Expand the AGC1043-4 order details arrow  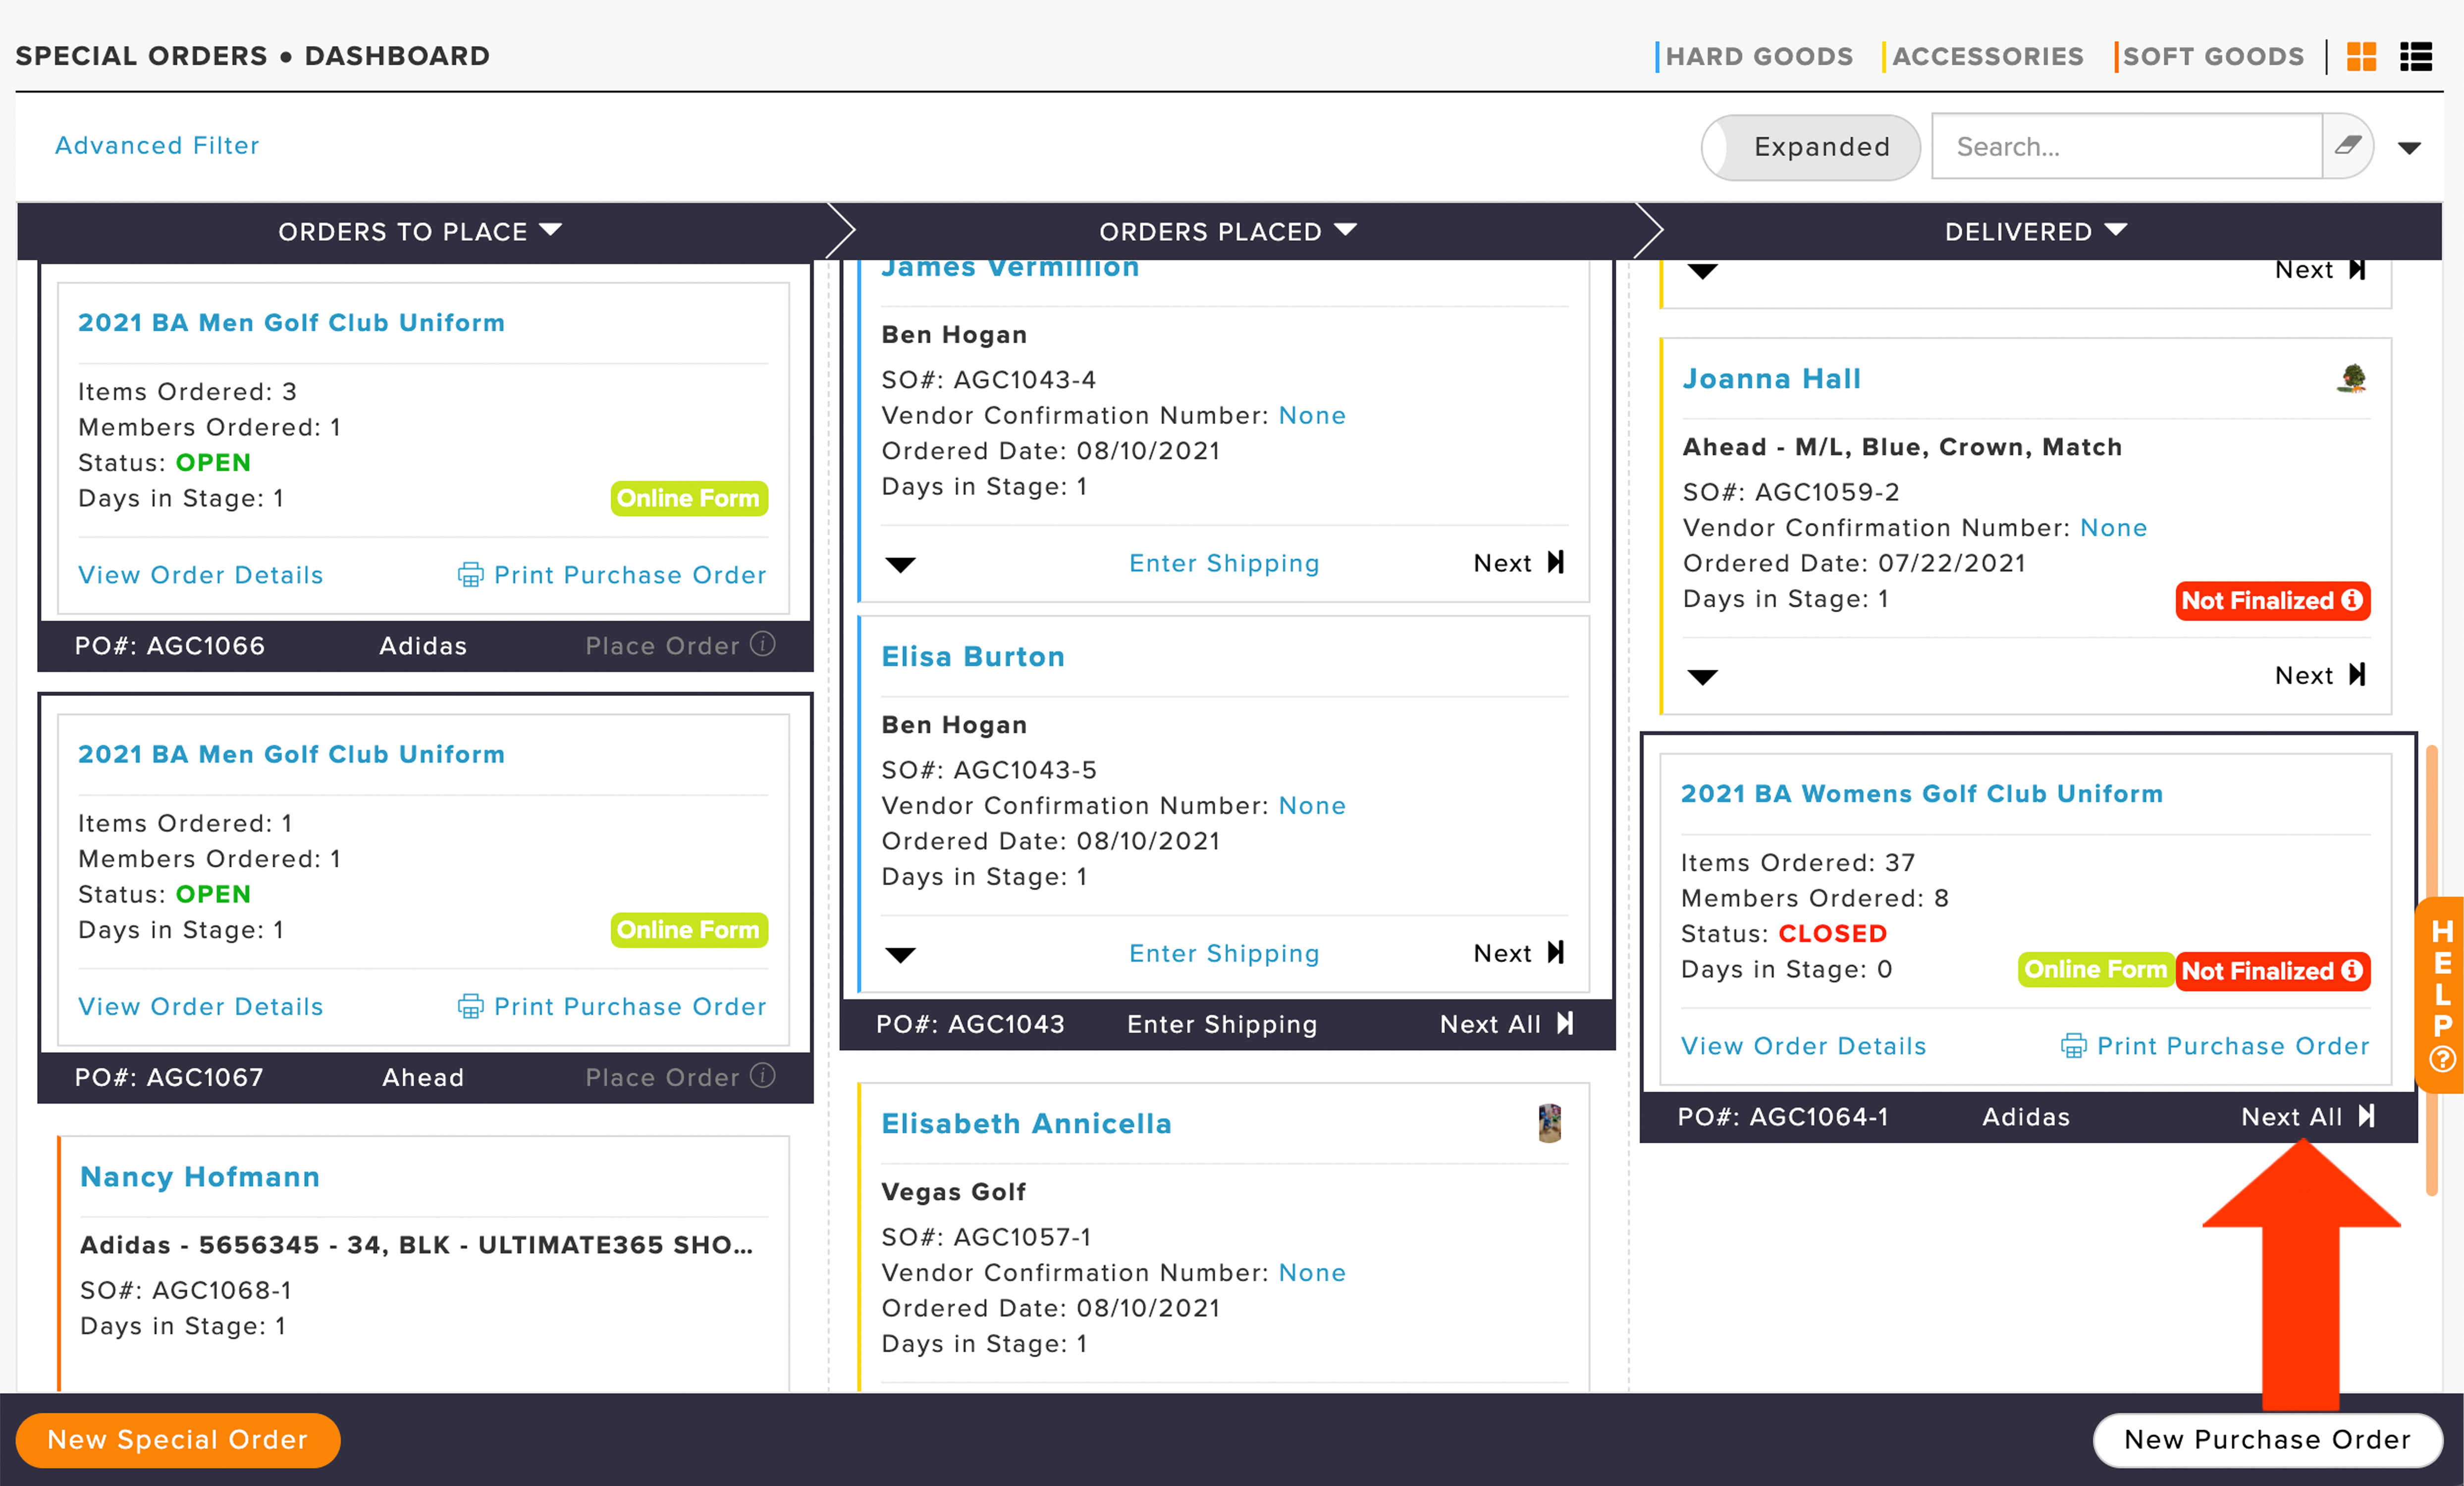900,565
